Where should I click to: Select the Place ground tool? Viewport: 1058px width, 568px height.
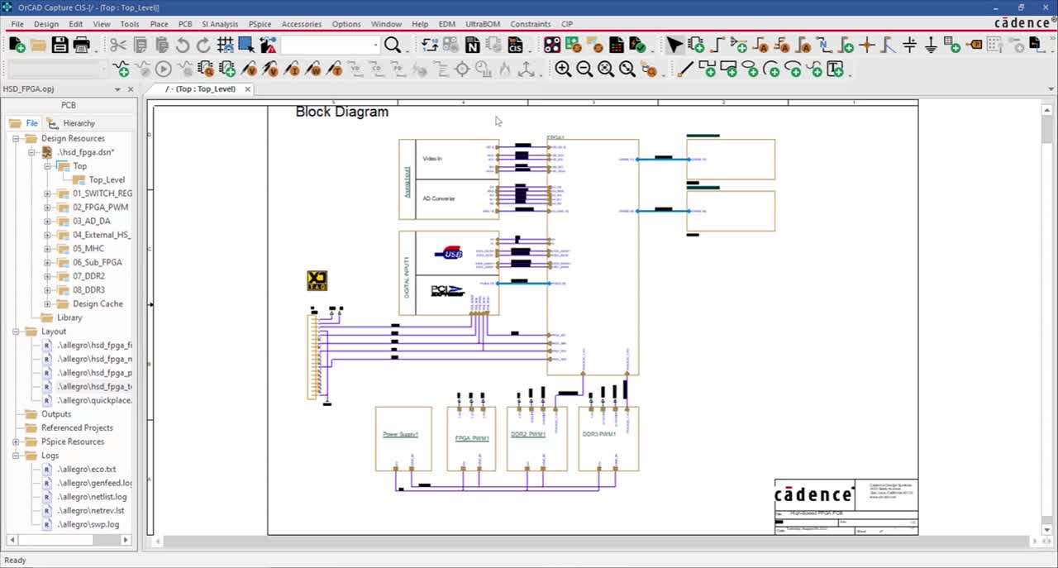coord(931,45)
